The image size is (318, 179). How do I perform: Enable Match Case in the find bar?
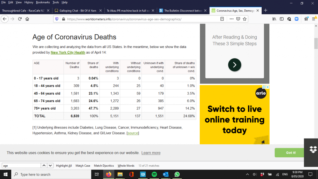click(83, 166)
